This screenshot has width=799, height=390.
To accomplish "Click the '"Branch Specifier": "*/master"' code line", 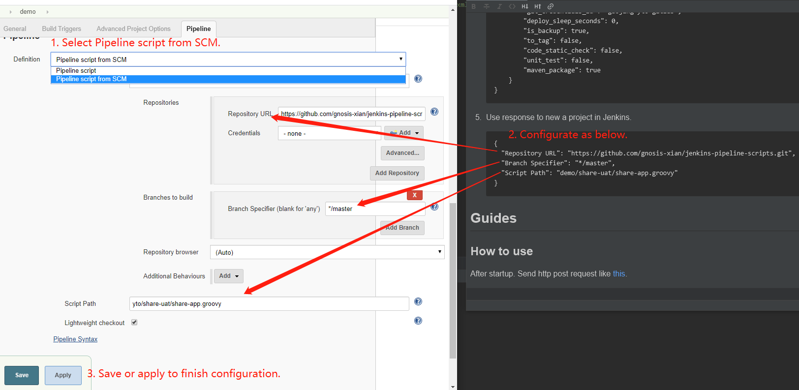I will tap(558, 163).
